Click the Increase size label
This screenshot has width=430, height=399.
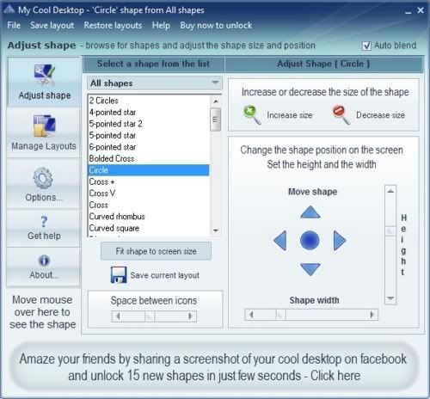click(x=290, y=115)
